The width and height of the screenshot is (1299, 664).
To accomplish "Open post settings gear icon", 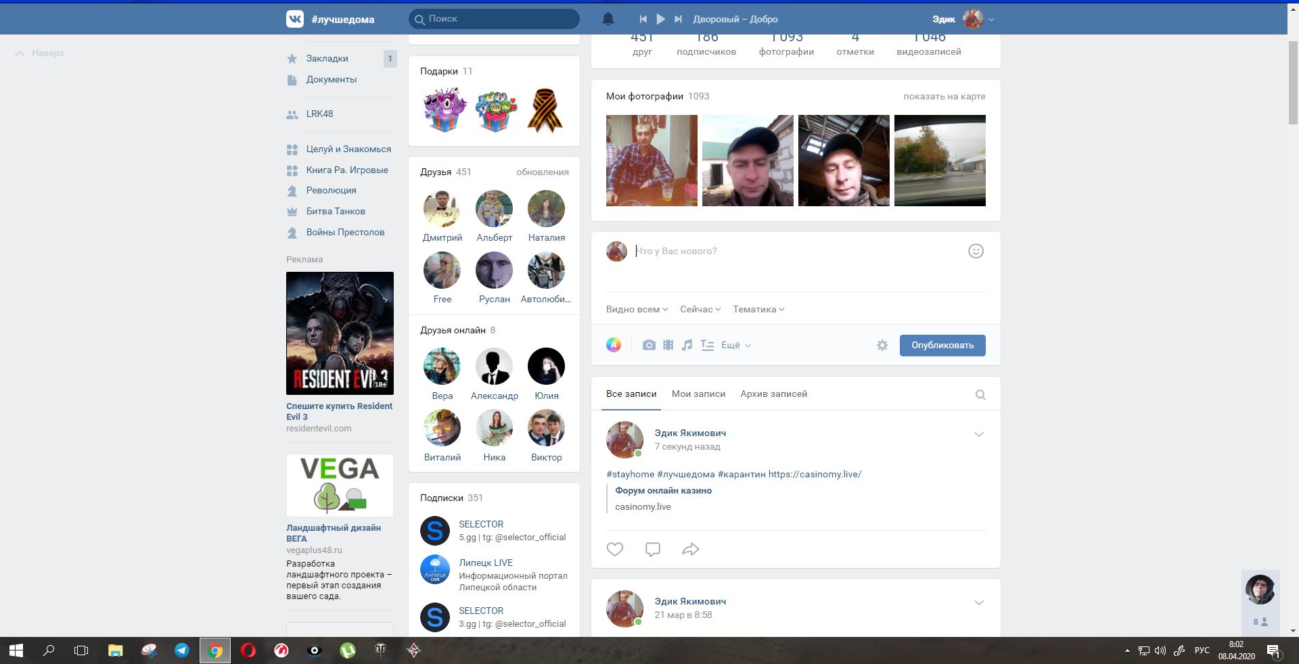I will pyautogui.click(x=882, y=345).
